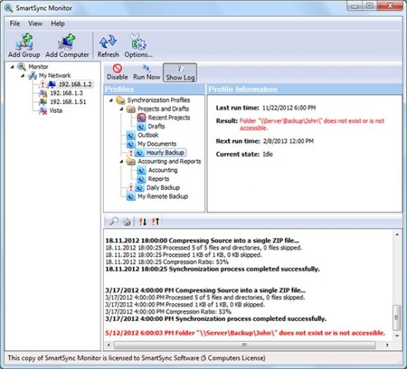Click the log vertical scrollbar up arrow
407x369 pixels.
pos(397,235)
